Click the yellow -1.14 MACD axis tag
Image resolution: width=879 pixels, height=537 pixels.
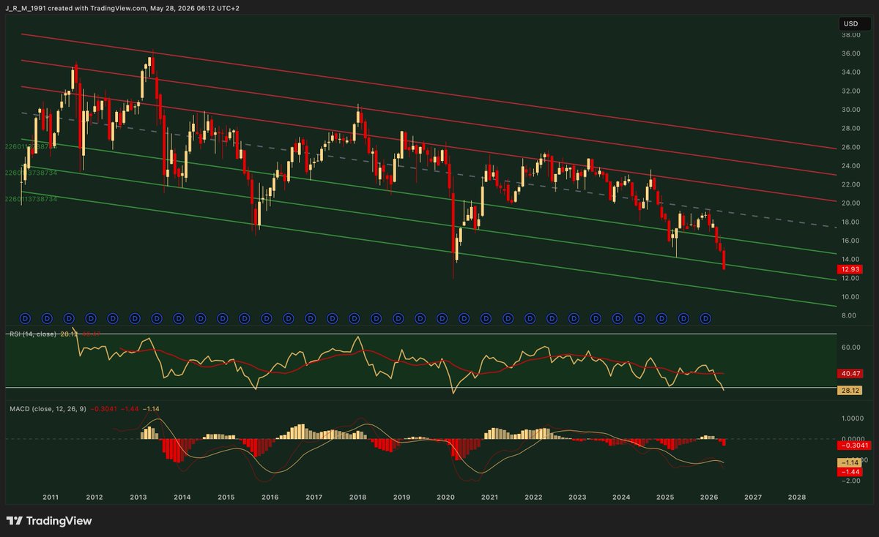pos(849,462)
